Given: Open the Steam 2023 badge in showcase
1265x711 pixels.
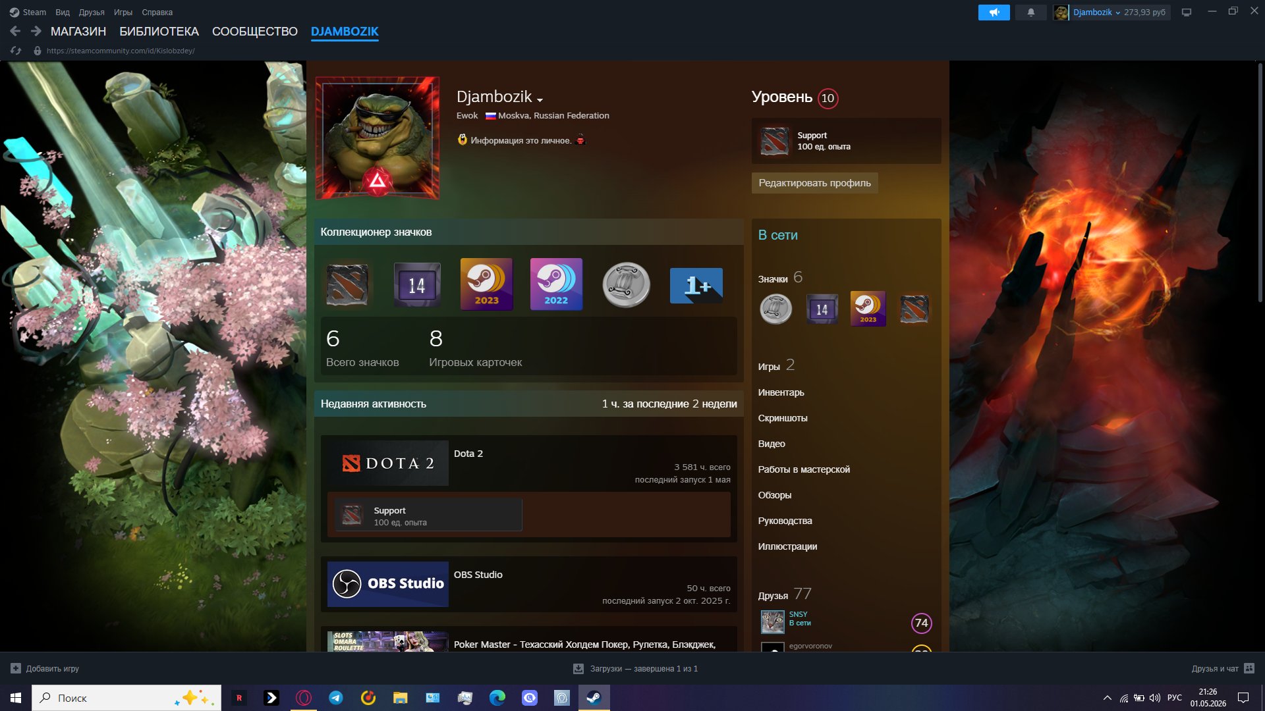Looking at the screenshot, I should pos(486,284).
